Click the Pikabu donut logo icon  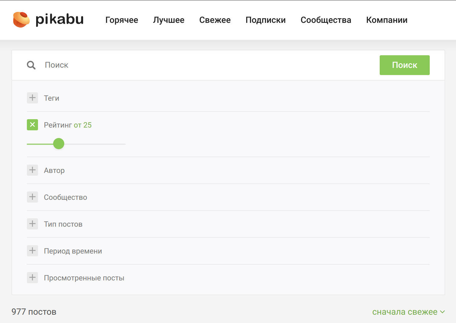(x=21, y=20)
